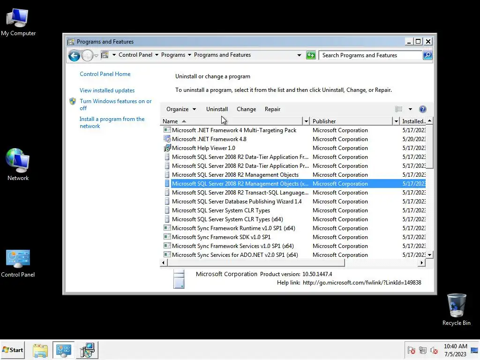Expand the Control Panel breadcrumb arrow

(x=157, y=55)
